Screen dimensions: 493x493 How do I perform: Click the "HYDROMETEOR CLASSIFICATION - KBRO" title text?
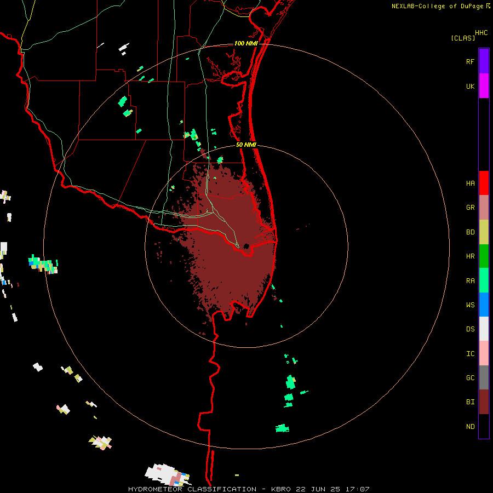(x=209, y=489)
